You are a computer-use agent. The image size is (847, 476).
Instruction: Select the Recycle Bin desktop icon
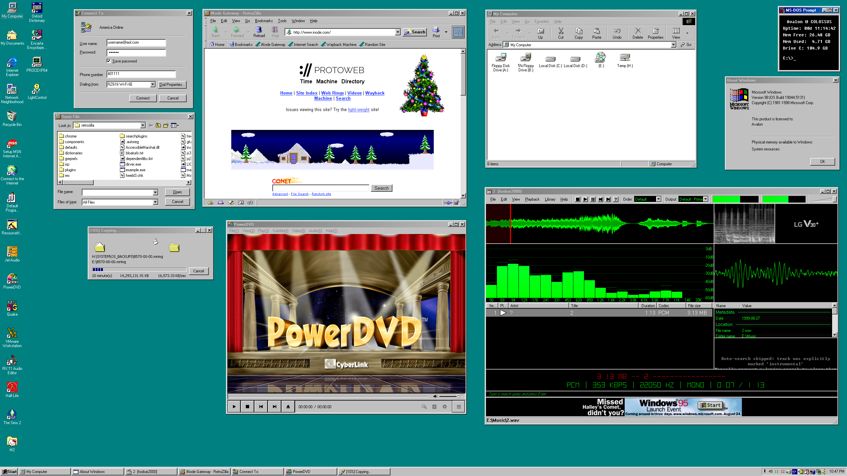(12, 119)
